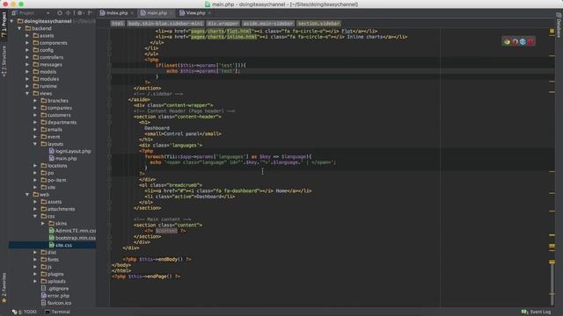Open Project panel settings gear
The image size is (563, 316).
pyautogui.click(x=80, y=13)
